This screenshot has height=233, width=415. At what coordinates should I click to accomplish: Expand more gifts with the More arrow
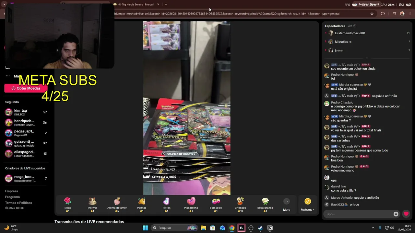287,205
